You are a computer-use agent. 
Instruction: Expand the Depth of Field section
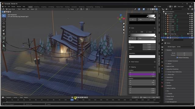[170, 66]
